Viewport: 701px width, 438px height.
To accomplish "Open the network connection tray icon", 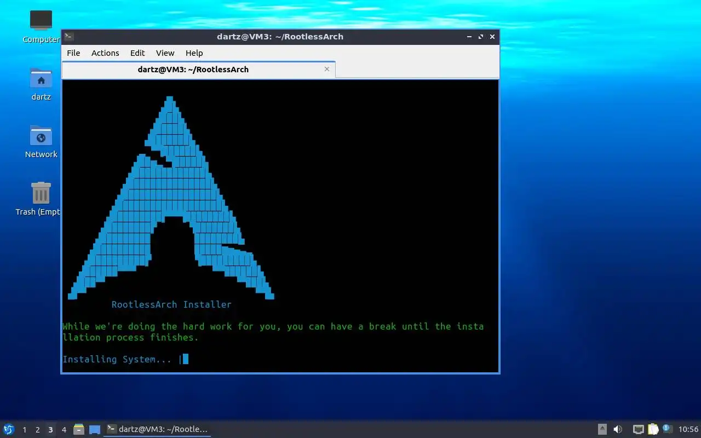I will [638, 429].
